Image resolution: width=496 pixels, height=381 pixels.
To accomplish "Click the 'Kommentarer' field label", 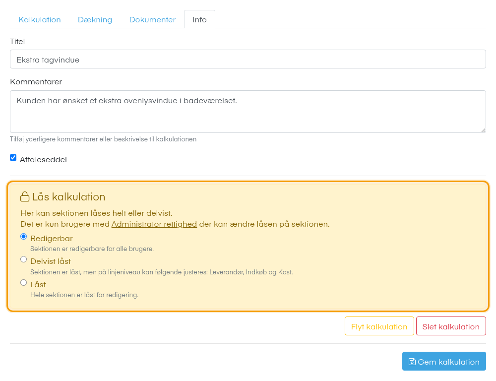I will [x=36, y=82].
